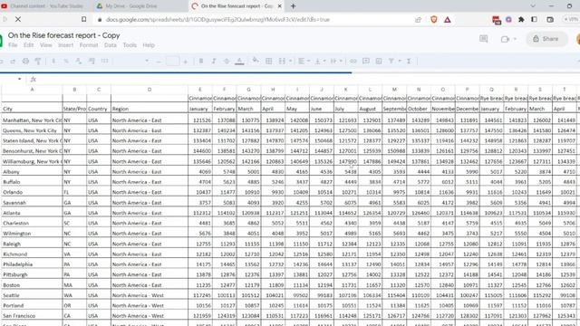The width and height of the screenshot is (580, 326).
Task: Toggle italic formatting
Action: (x=214, y=61)
